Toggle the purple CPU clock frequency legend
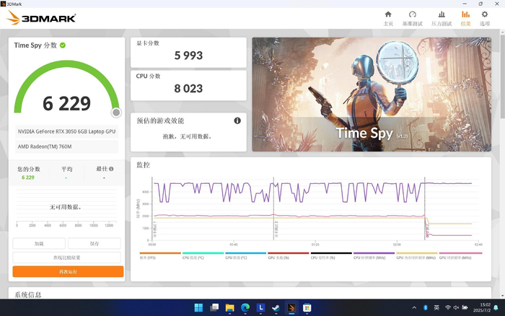The width and height of the screenshot is (505, 316). [x=374, y=256]
